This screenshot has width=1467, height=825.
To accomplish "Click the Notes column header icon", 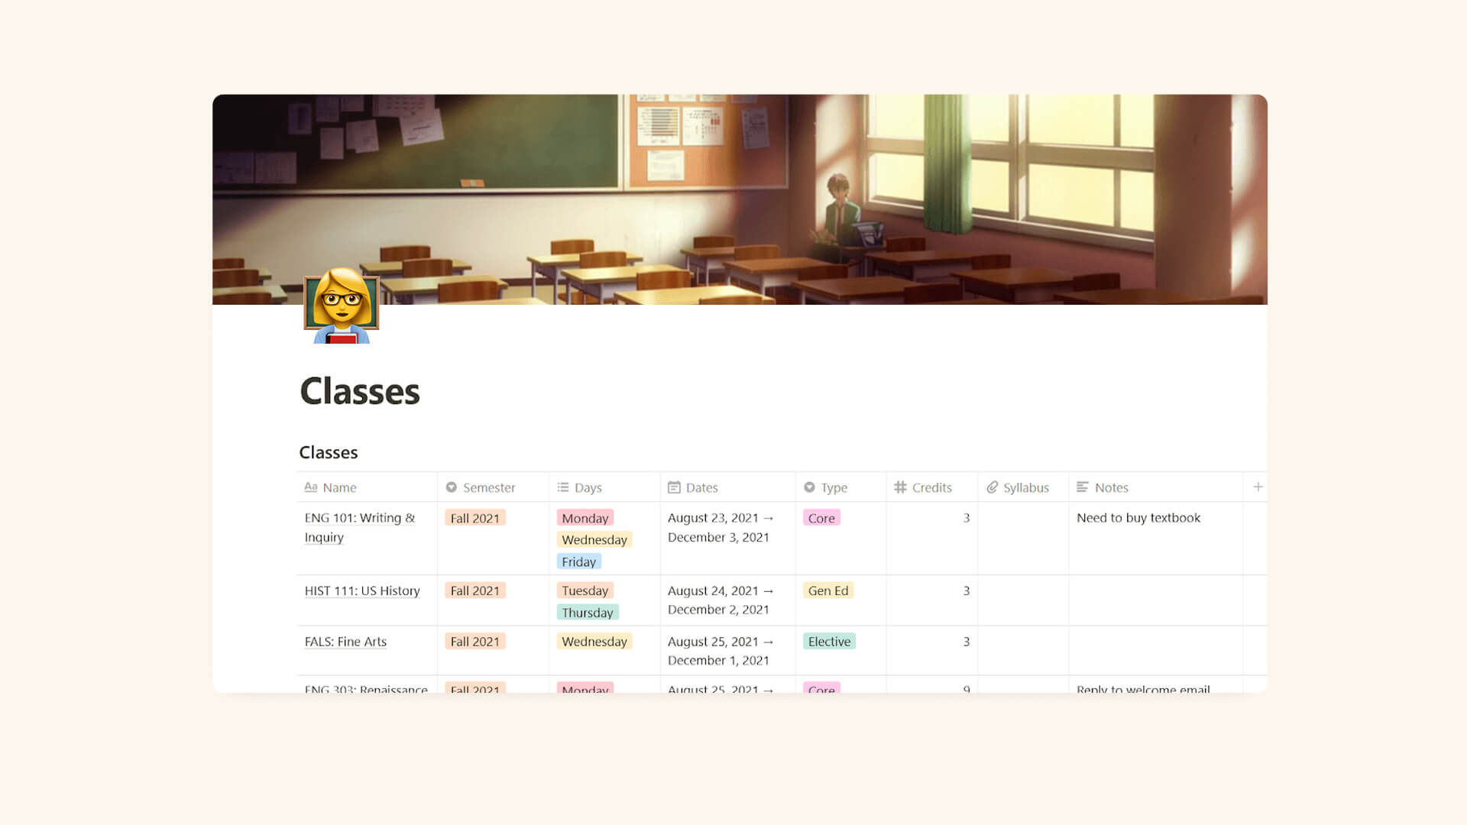I will pyautogui.click(x=1082, y=487).
